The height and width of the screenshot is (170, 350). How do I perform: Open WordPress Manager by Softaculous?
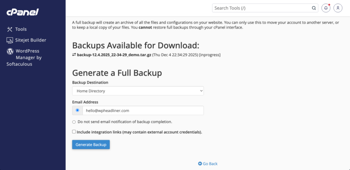click(24, 58)
